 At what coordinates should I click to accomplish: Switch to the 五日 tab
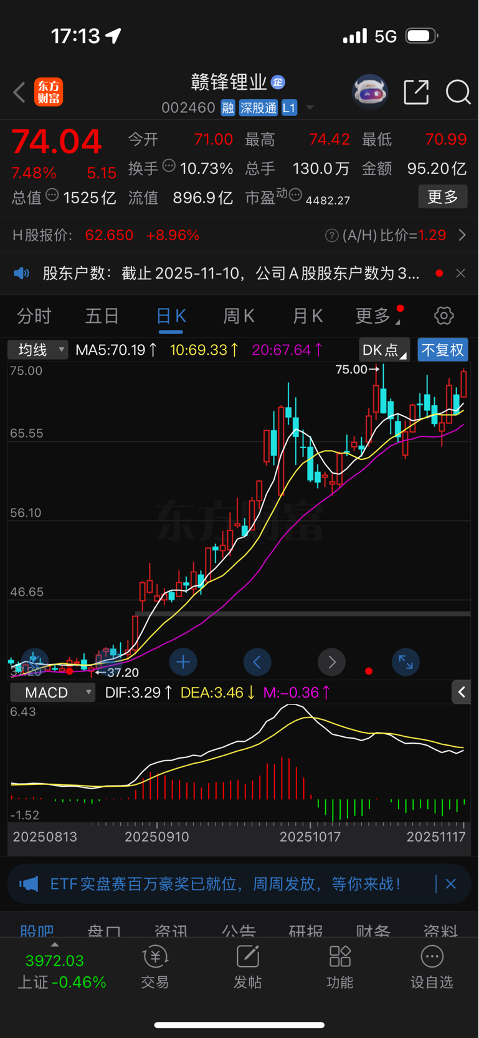pos(102,316)
